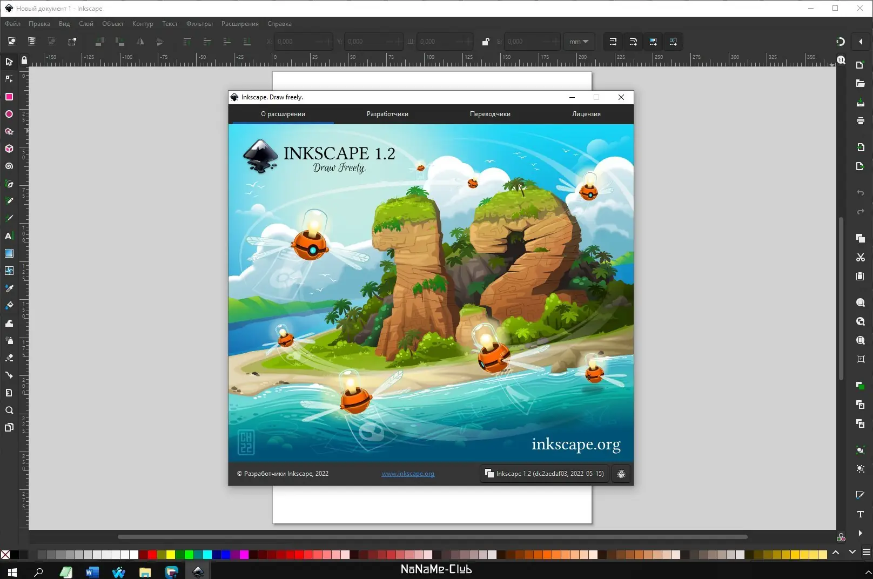Toggle color-managed display mode
The width and height of the screenshot is (873, 579).
[x=841, y=537]
